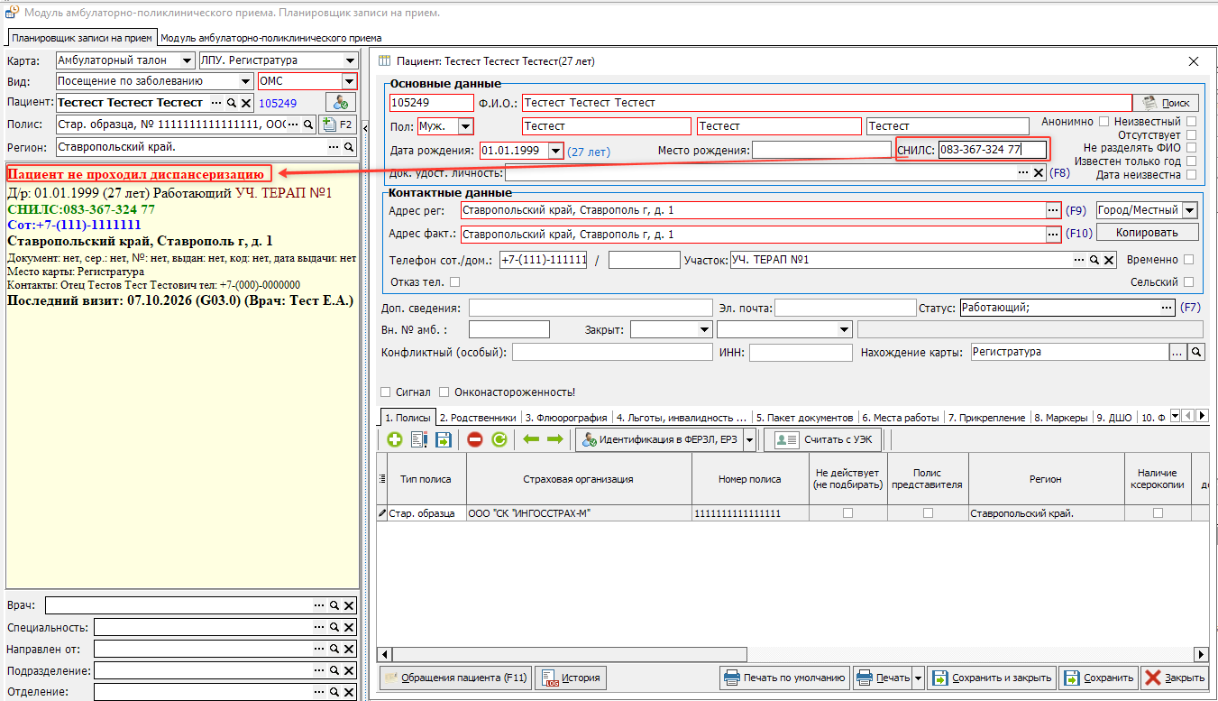This screenshot has width=1218, height=701.
Task: Click the right arrow of horizontal table scrollbar
Action: click(1201, 655)
